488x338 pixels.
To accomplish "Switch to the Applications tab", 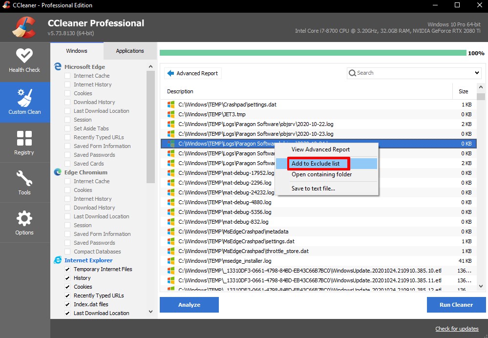I will [130, 51].
